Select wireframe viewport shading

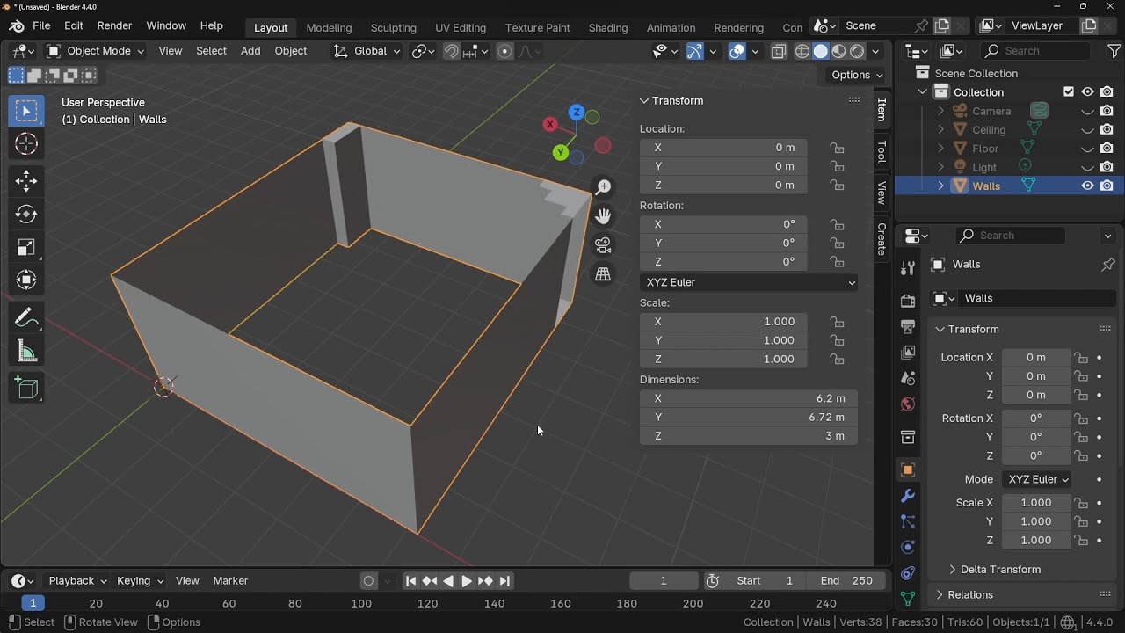pos(802,51)
